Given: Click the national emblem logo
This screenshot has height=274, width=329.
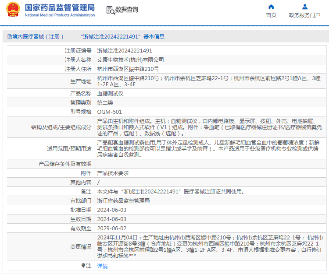Looking at the screenshot, I should [x=13, y=10].
